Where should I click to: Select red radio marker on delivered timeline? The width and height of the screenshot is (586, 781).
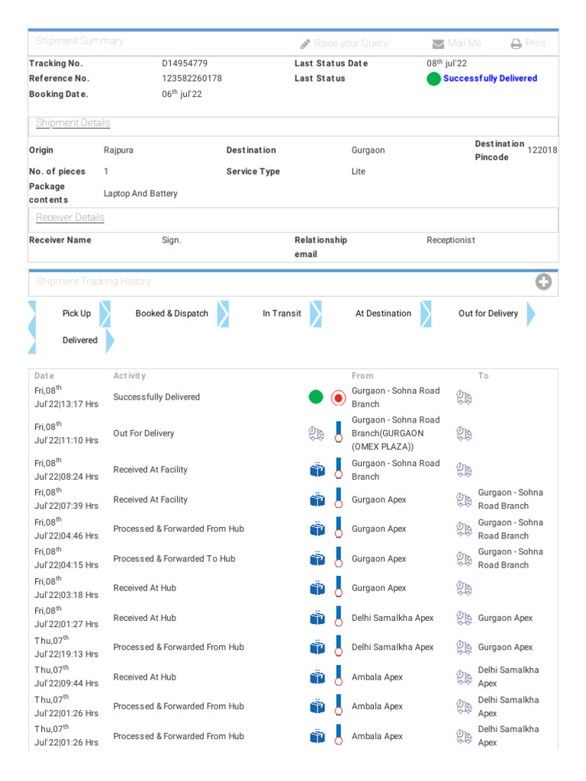[x=339, y=397]
